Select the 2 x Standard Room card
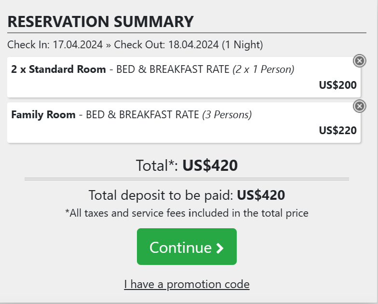Image resolution: width=378 pixels, height=304 pixels. 184,77
